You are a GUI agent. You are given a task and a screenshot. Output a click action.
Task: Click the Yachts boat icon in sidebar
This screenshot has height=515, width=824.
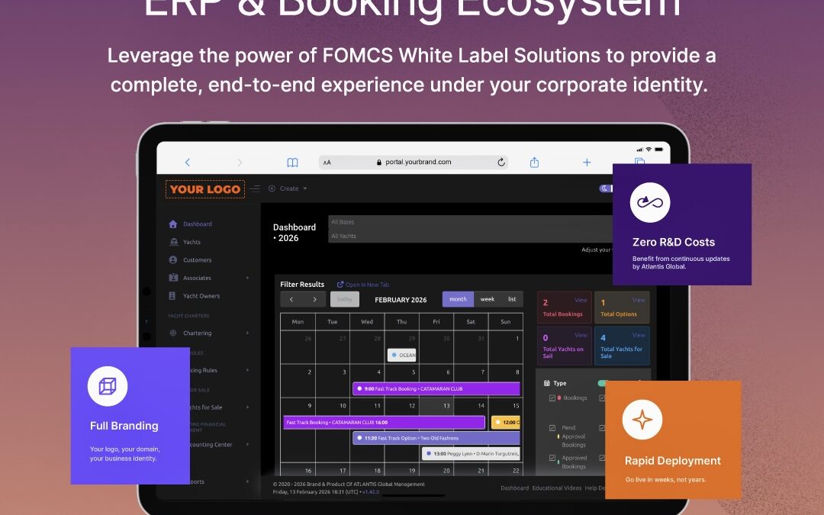click(x=173, y=242)
